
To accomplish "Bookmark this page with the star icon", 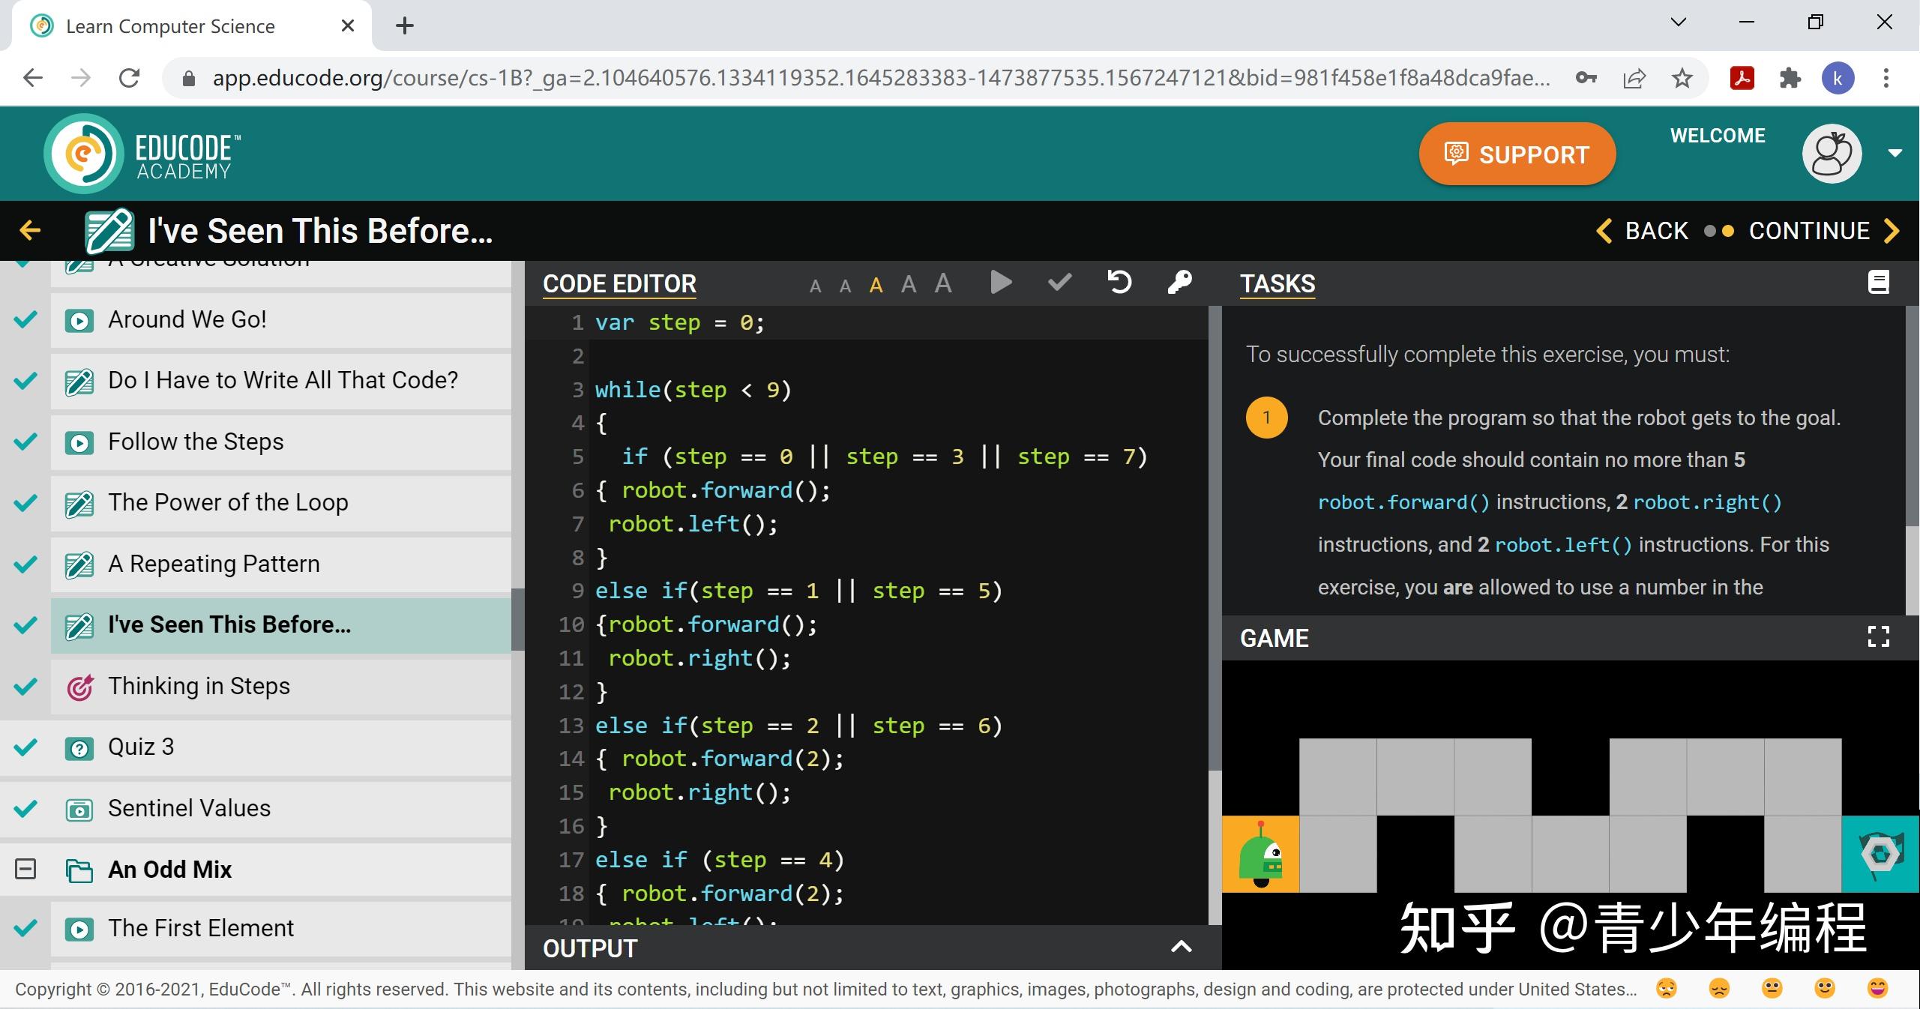I will tap(1682, 78).
